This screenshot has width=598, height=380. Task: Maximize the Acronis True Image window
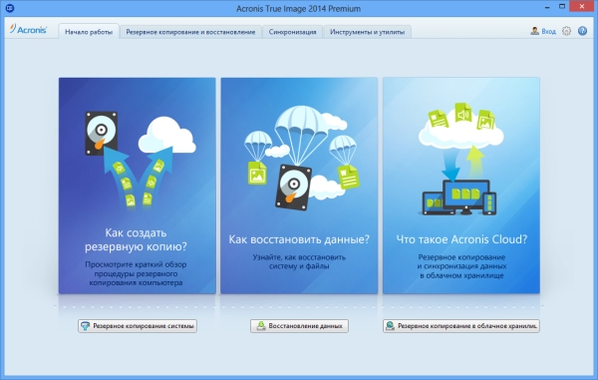pos(562,7)
